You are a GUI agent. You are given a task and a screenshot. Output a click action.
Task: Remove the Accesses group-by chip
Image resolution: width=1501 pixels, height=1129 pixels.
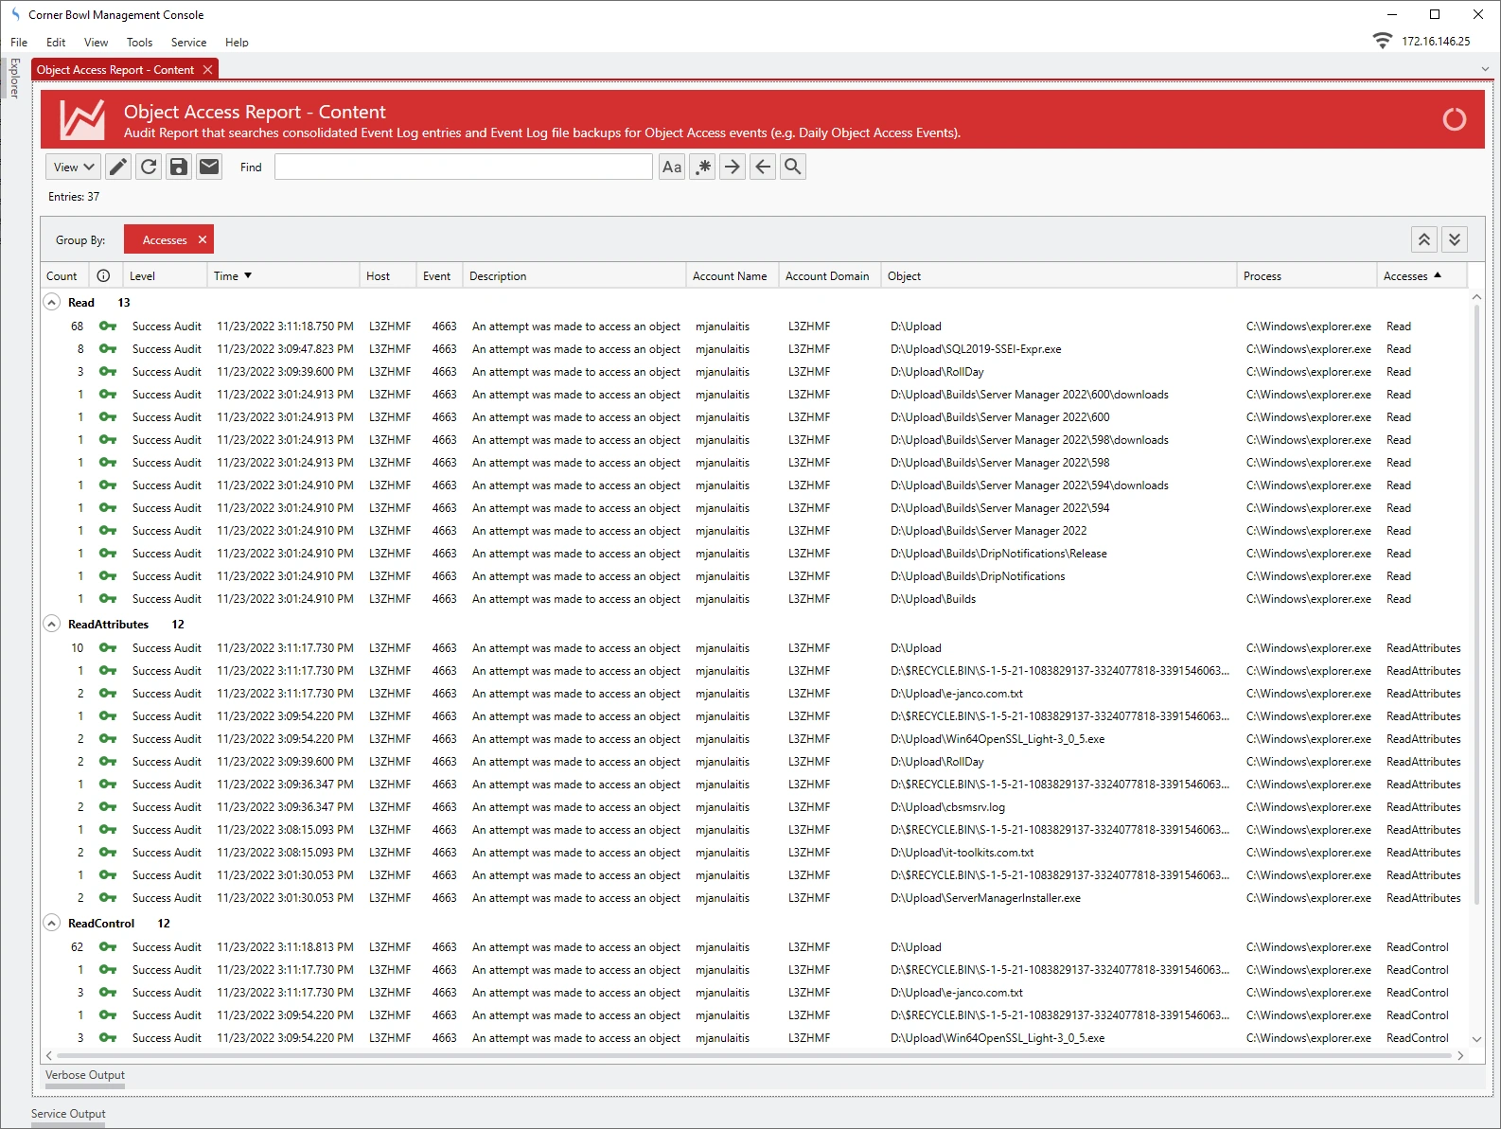pos(202,240)
